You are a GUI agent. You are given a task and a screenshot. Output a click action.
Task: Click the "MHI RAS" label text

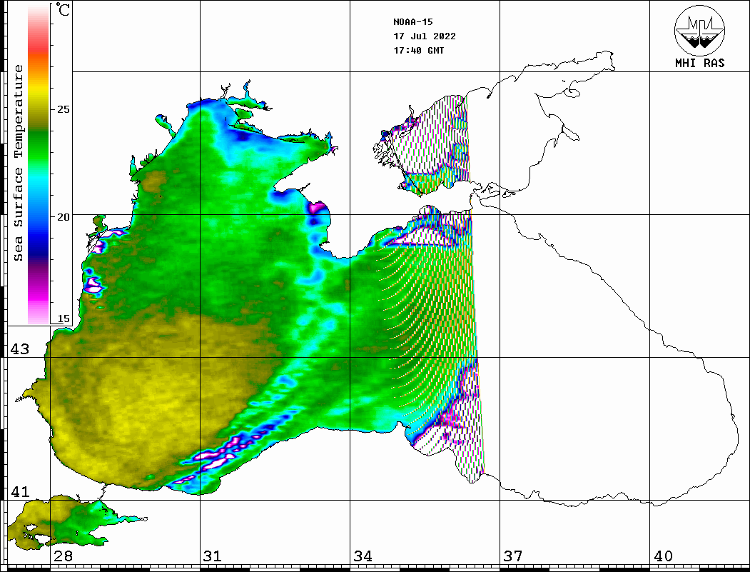700,63
